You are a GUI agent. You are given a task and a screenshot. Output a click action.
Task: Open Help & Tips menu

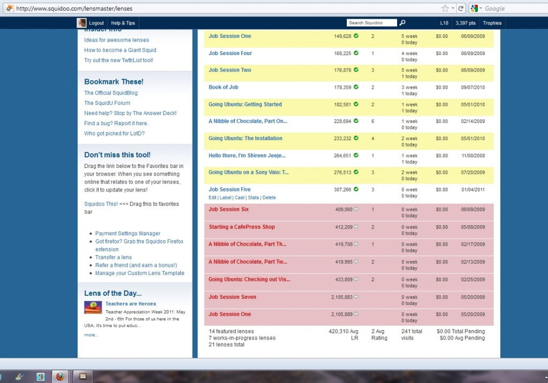pos(123,23)
